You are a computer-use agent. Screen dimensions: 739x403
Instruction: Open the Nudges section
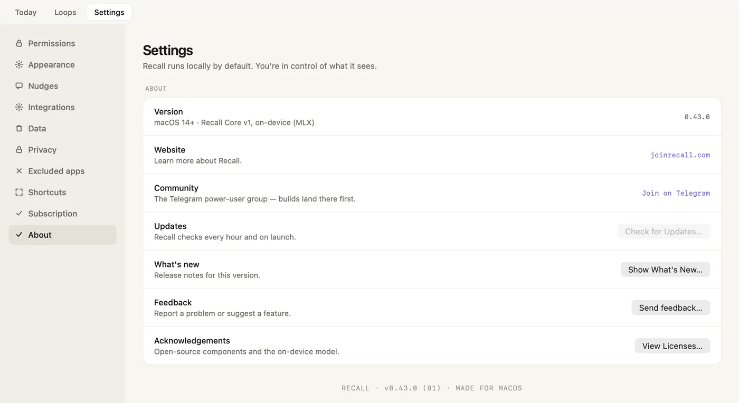tap(62, 86)
